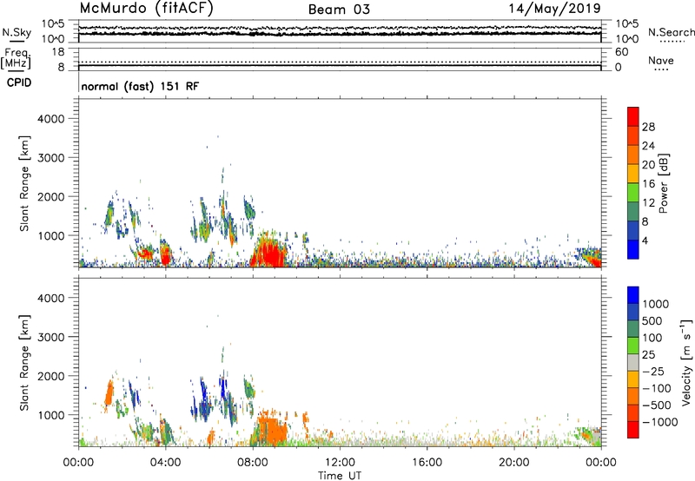Click the '100' velocity colorbar label

click(x=652, y=338)
